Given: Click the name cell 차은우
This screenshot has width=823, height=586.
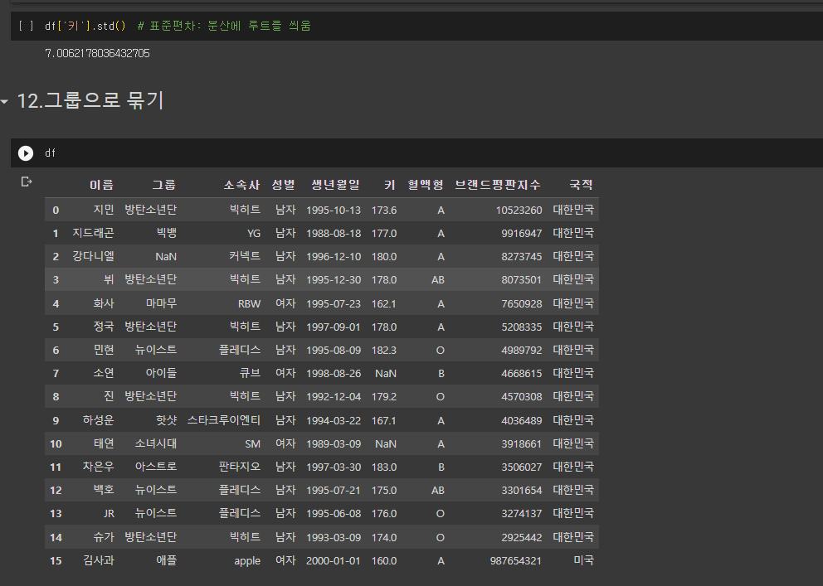Looking at the screenshot, I should point(98,467).
